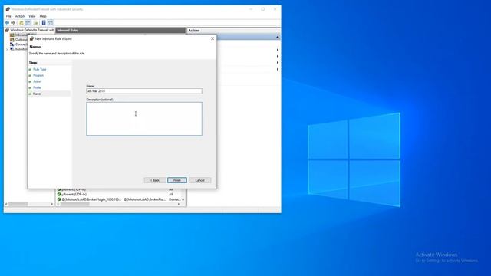The width and height of the screenshot is (491, 276).
Task: Select the @{Microsoft.AAD.BrokerPlugin_1000.190 rule row
Action: (120, 199)
